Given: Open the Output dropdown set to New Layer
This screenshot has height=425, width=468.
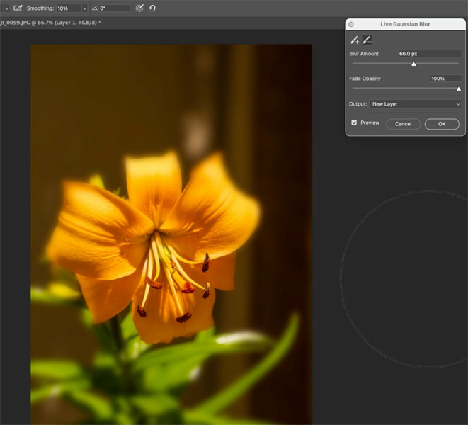Looking at the screenshot, I should (x=416, y=104).
